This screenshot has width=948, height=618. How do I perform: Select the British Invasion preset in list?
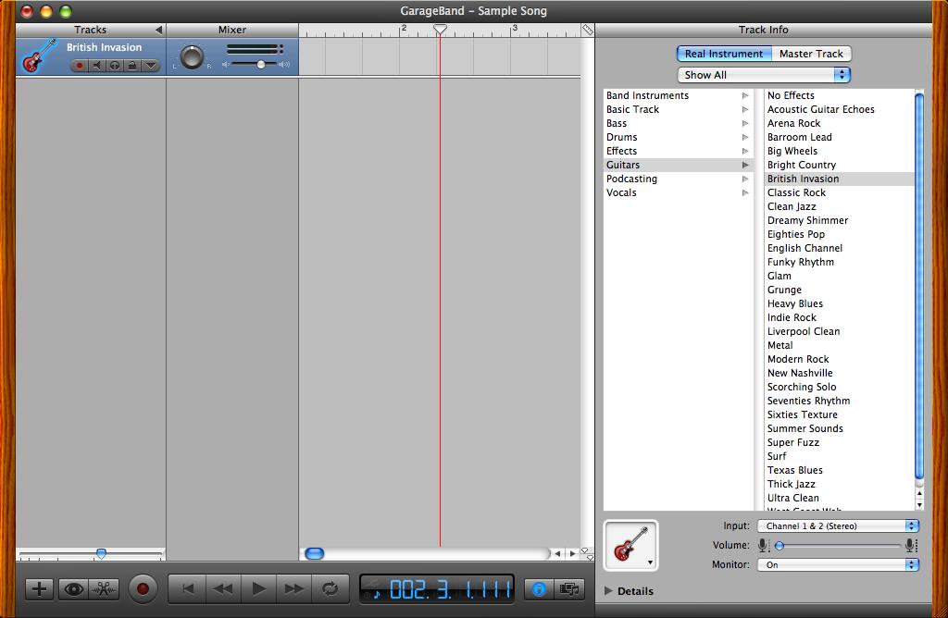tap(839, 179)
